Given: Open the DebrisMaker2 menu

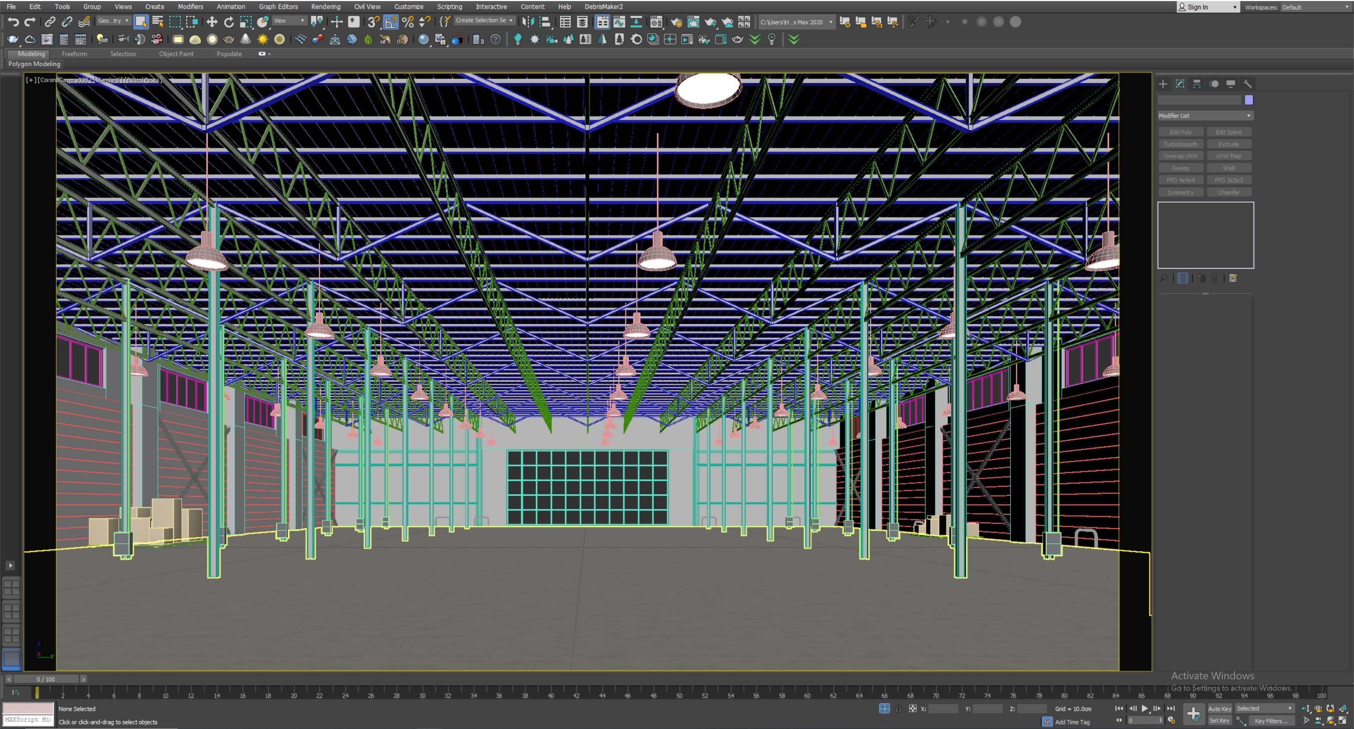Looking at the screenshot, I should 603,6.
